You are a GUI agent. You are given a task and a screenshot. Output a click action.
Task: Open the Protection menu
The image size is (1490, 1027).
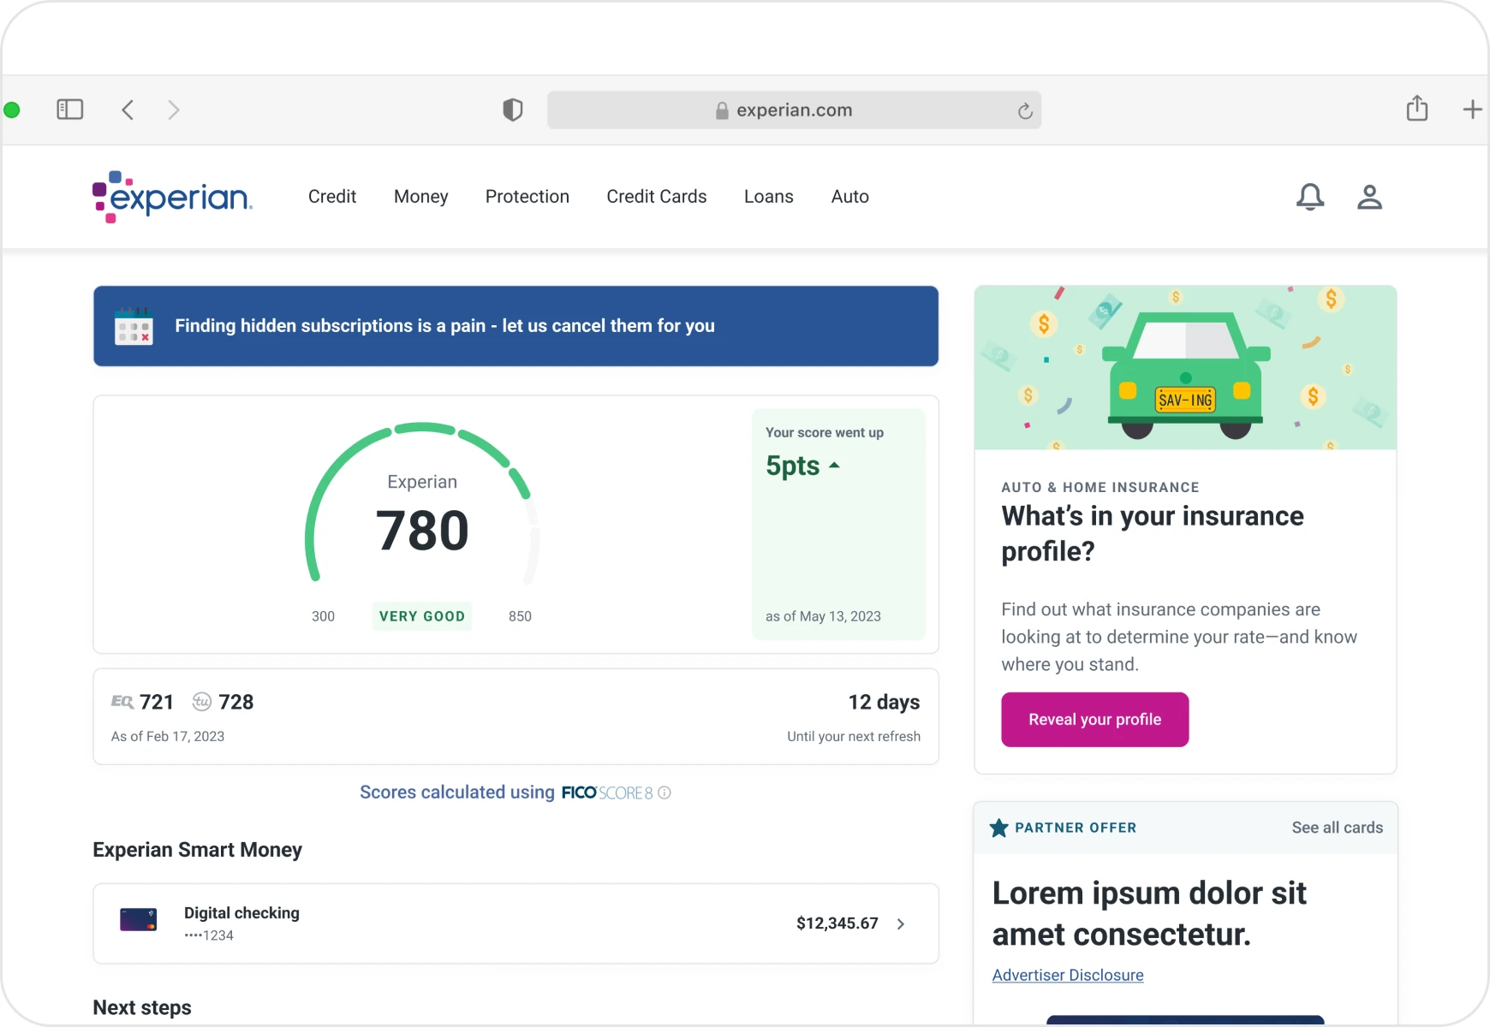click(x=527, y=197)
